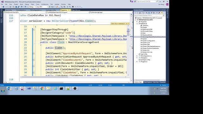The height and width of the screenshot is (114, 203).
Task: Click Solution Explorer Properties wrench icon
Action: (x=159, y=13)
